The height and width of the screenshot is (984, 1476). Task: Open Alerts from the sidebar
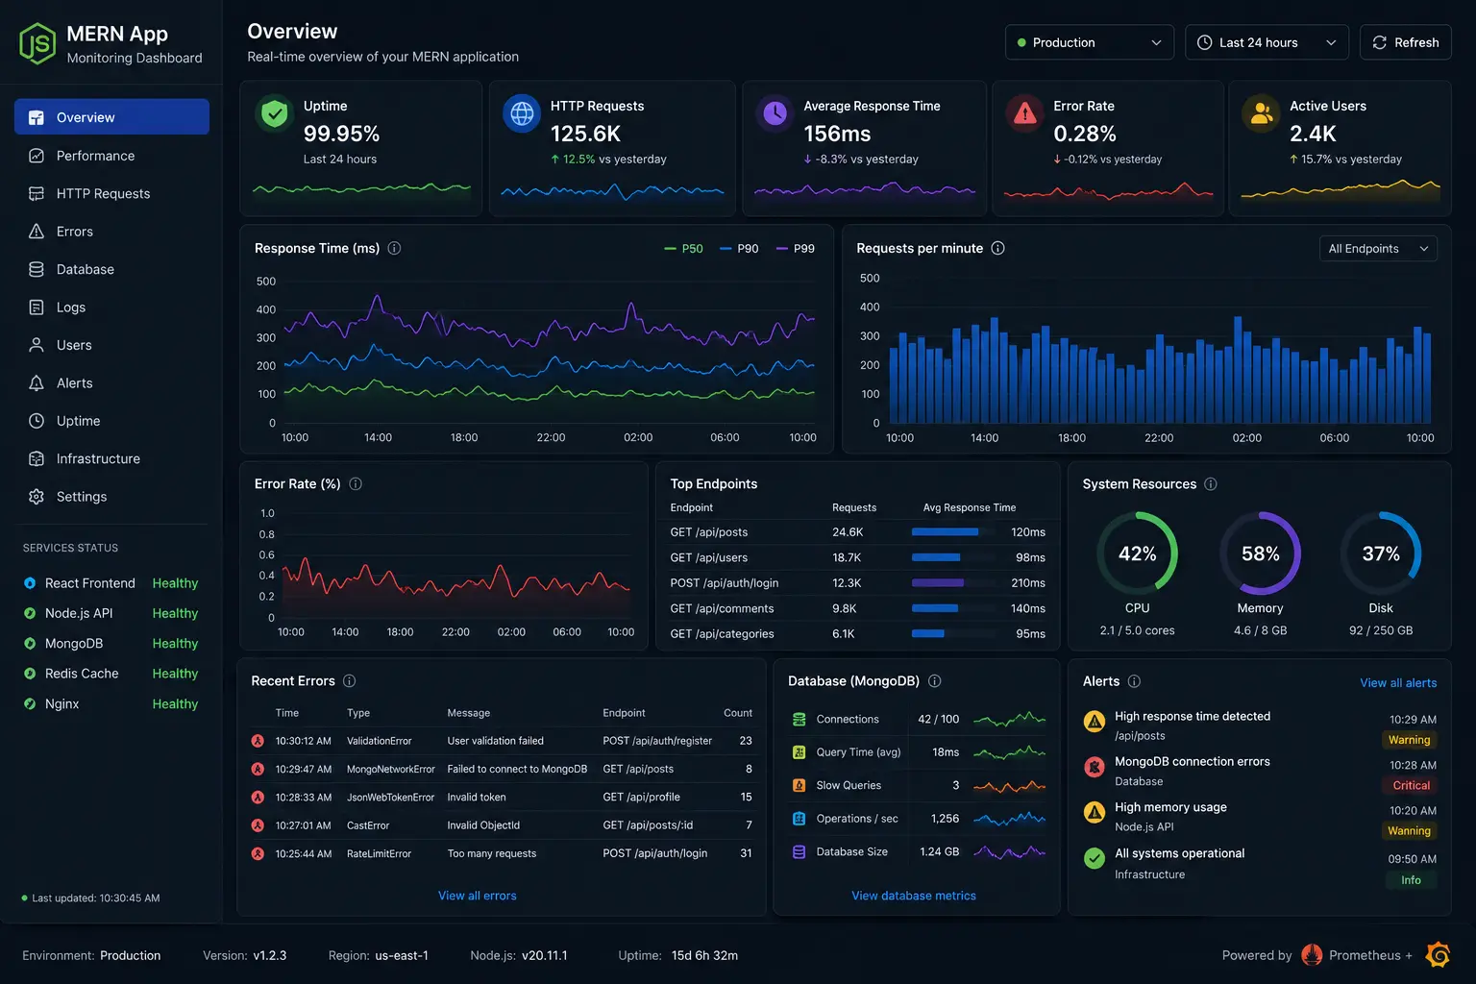(111, 383)
